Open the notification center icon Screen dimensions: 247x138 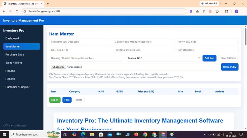pyautogui.click(x=241, y=134)
